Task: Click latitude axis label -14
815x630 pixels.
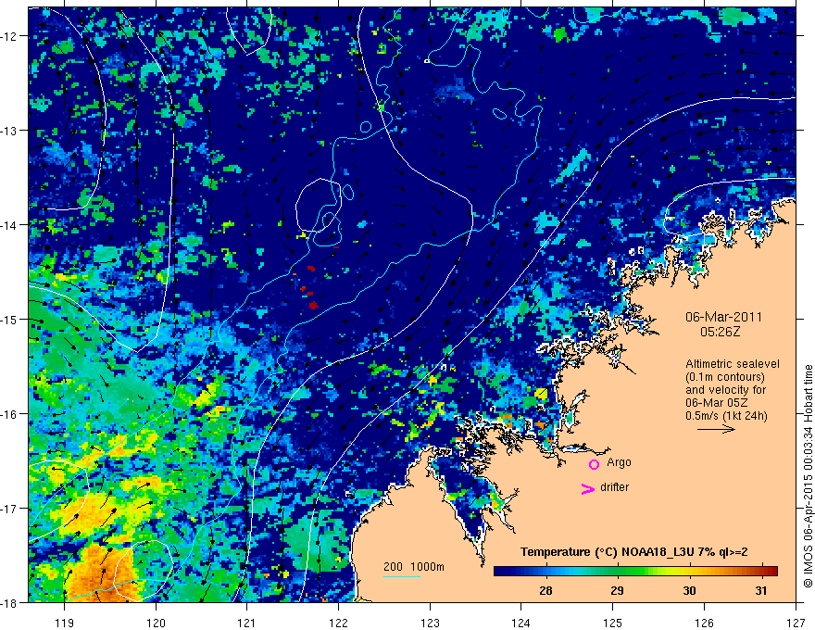Action: [x=10, y=225]
